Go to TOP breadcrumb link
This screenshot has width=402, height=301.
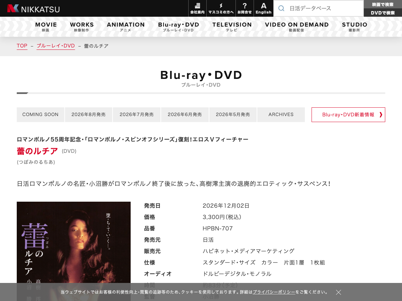tap(22, 46)
